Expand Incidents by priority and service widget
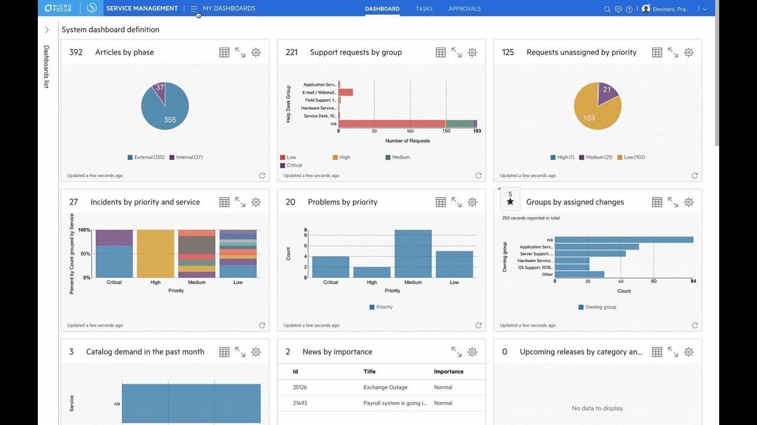The height and width of the screenshot is (425, 757). click(x=240, y=202)
